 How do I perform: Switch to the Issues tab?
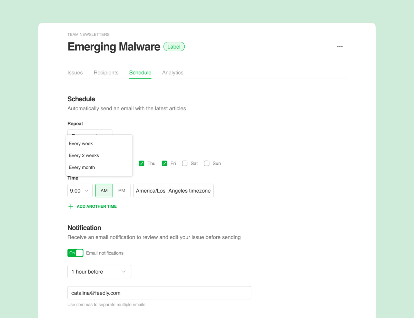coord(75,73)
